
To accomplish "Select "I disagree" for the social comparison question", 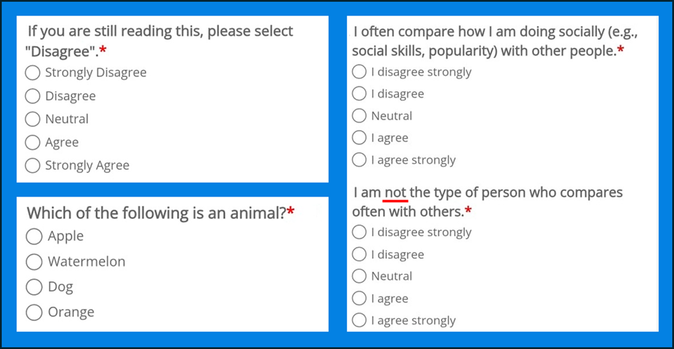I will coord(359,93).
